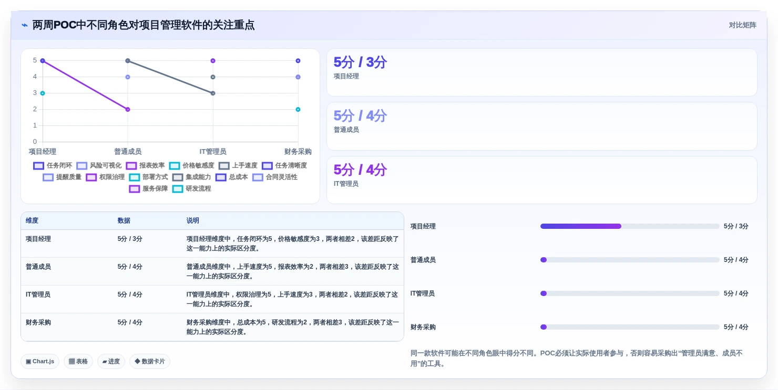778x390 pixels.
Task: Click the IT管理员 description mentioning 权限治理
Action: point(293,299)
